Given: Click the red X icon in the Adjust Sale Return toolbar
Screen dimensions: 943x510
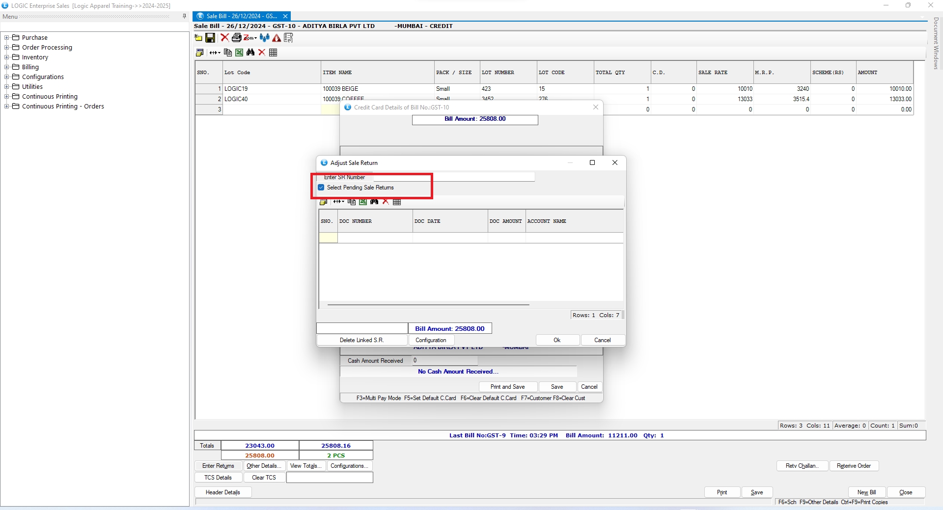Looking at the screenshot, I should pyautogui.click(x=386, y=202).
